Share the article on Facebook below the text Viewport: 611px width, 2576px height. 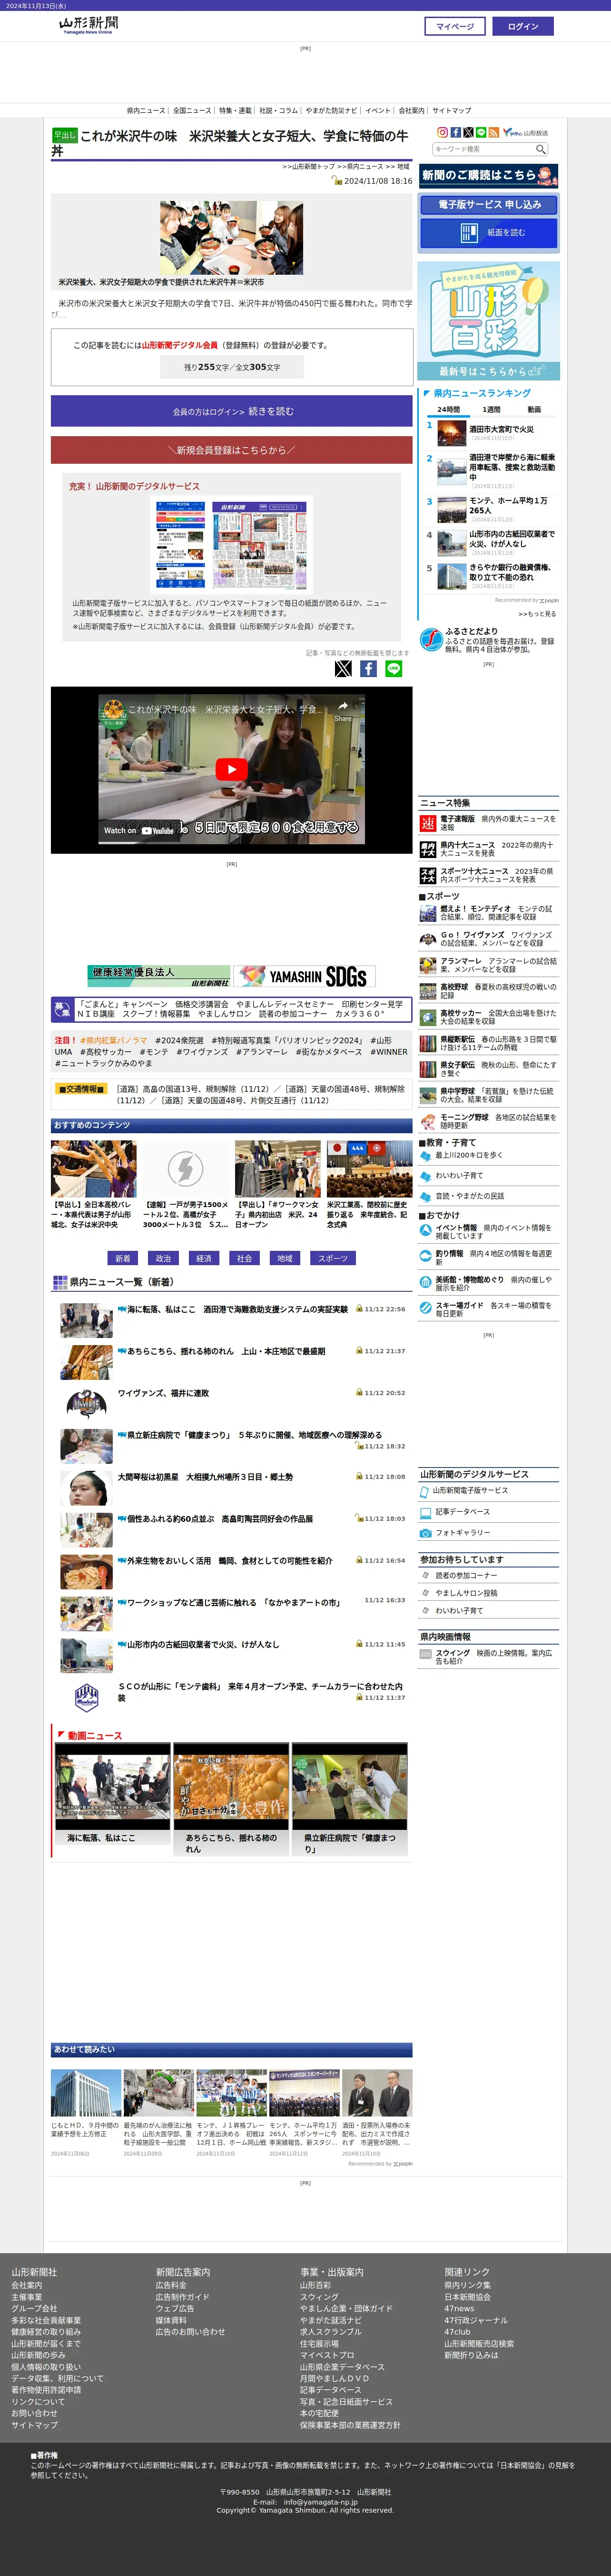pyautogui.click(x=368, y=669)
